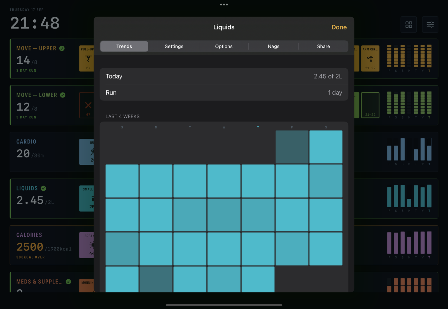Open the sliders settings icon

point(430,25)
